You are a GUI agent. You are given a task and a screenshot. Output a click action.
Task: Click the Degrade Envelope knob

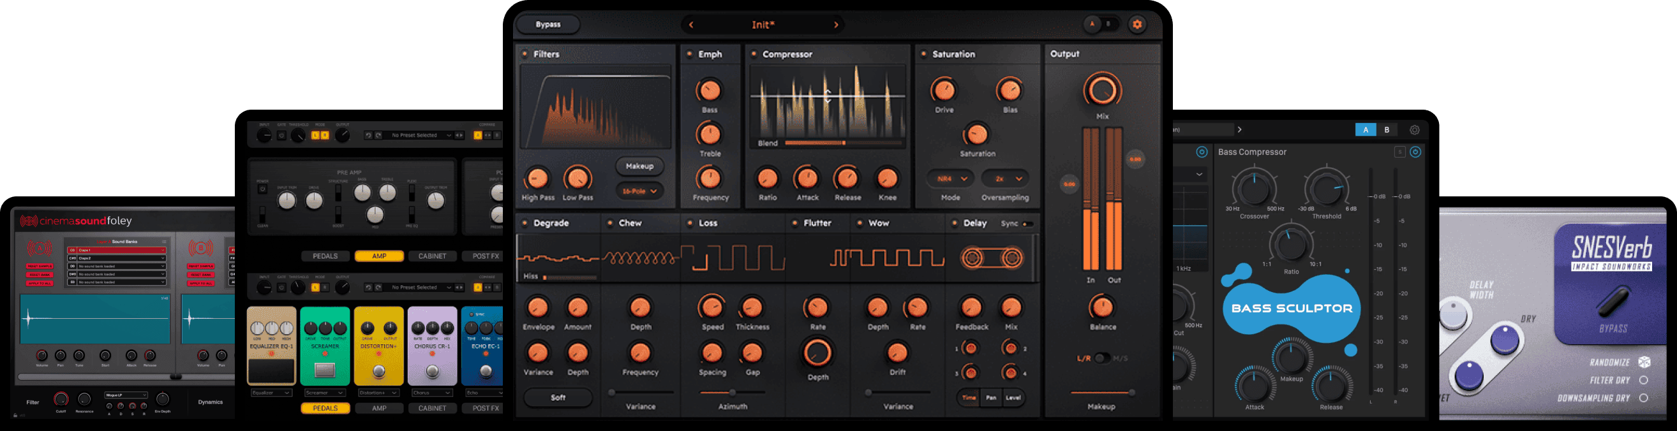(538, 307)
